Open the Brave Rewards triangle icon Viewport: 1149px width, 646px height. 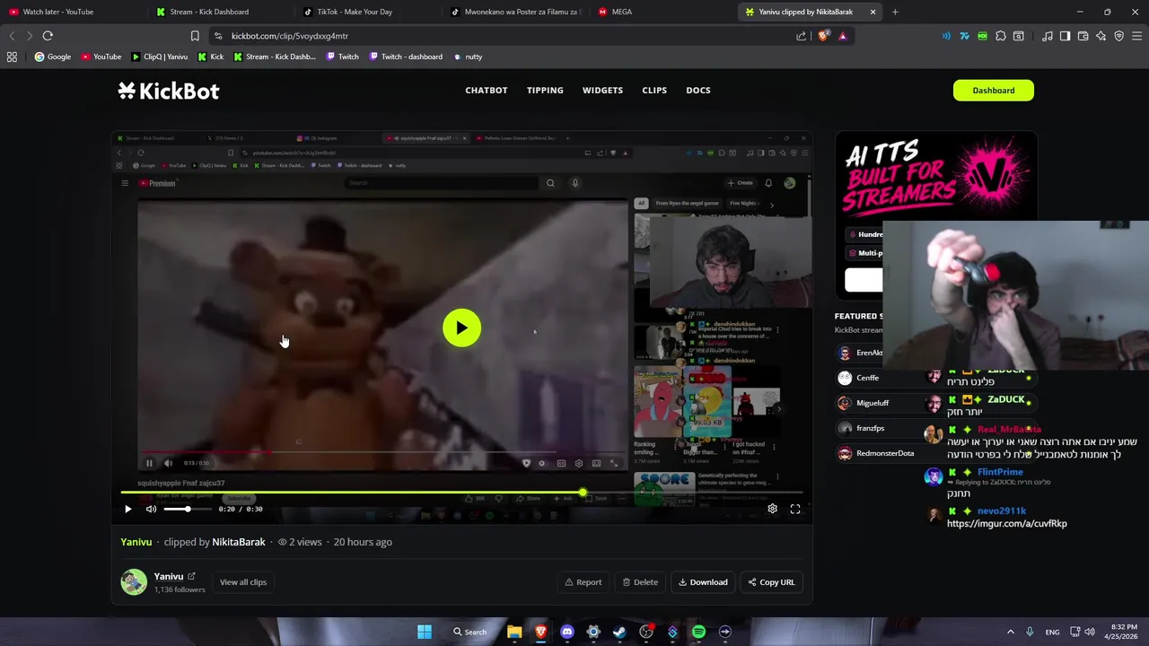[x=842, y=36]
